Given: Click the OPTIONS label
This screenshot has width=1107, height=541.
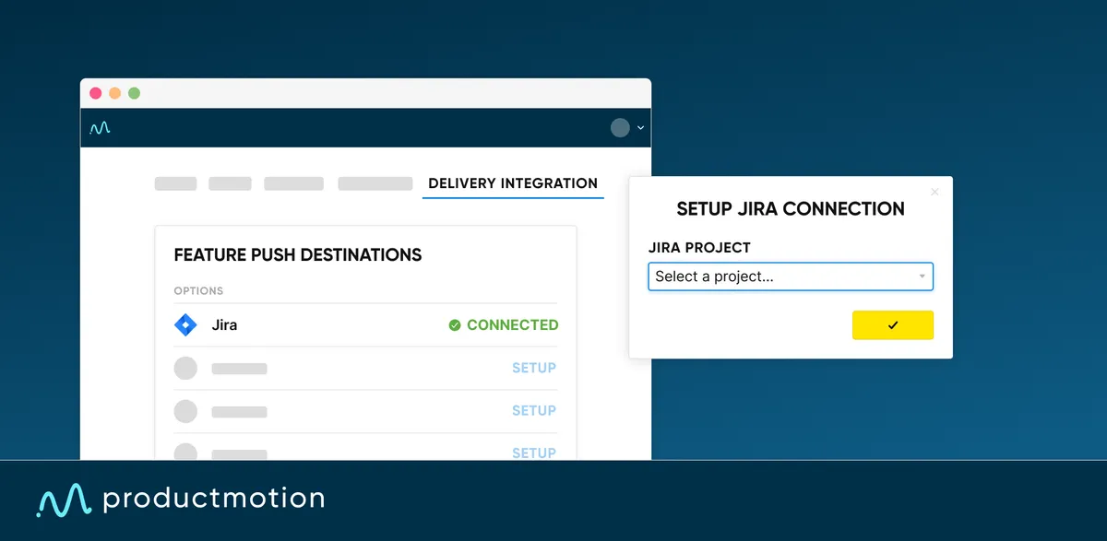Looking at the screenshot, I should (198, 291).
